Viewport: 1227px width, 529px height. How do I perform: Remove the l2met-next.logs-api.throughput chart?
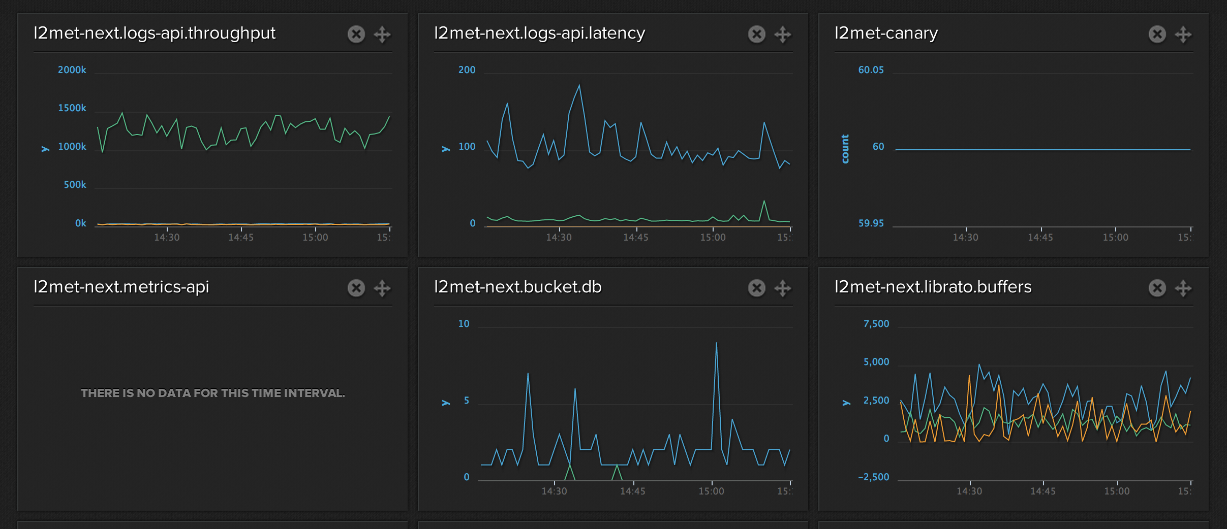click(x=356, y=34)
